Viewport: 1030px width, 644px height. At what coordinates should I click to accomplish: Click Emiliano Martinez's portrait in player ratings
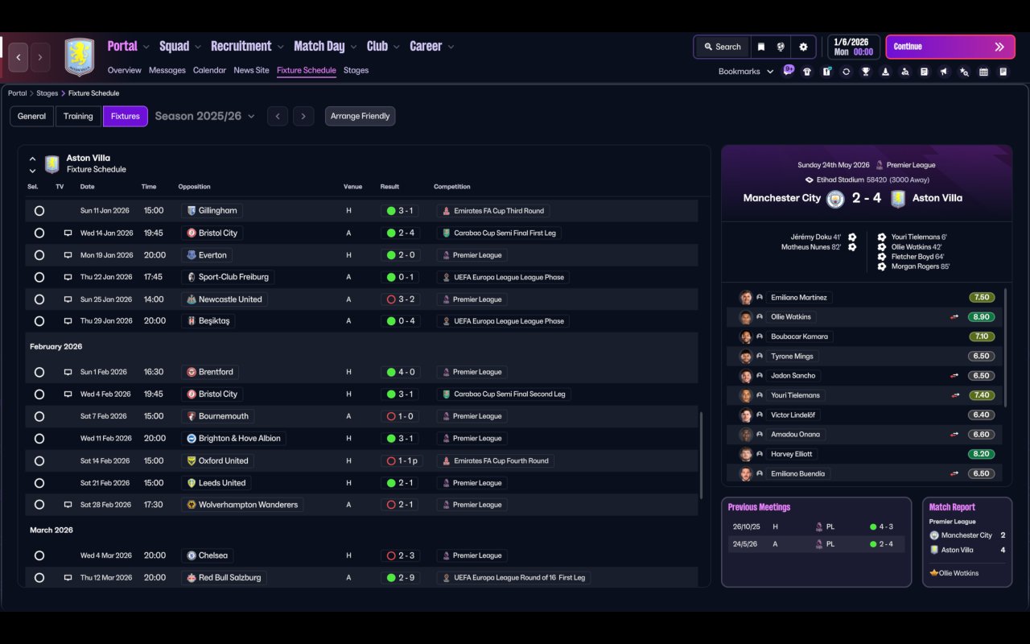(x=746, y=298)
